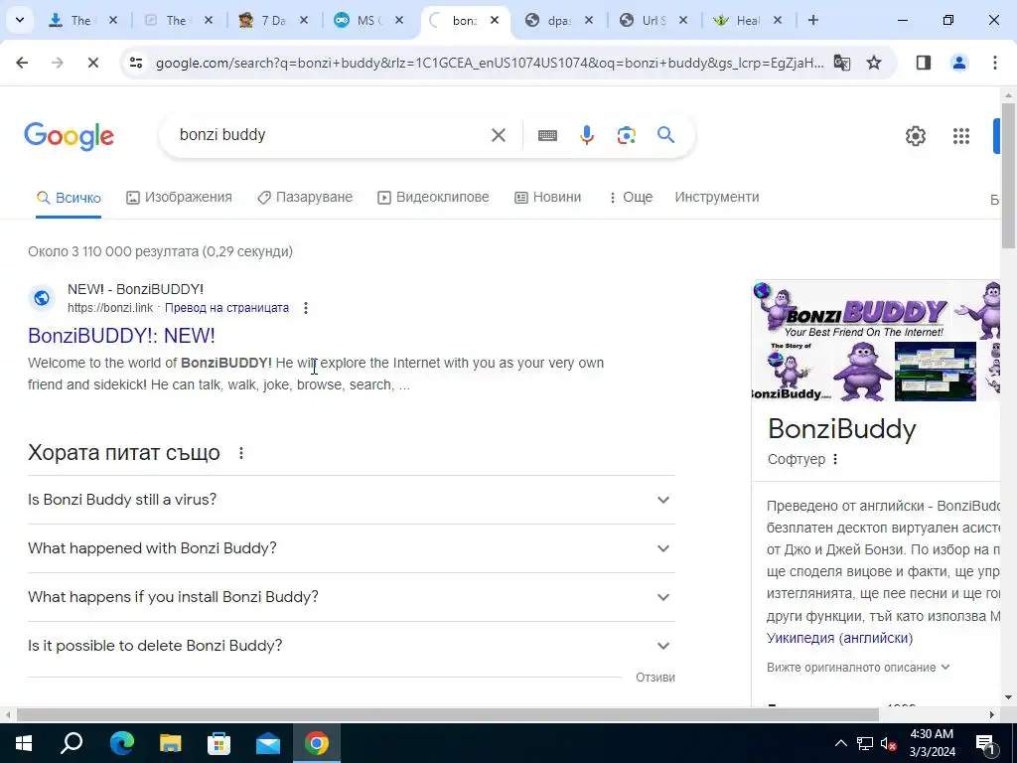Screen dimensions: 1017x763
Task: Open Windows Start menu
Action: (x=24, y=743)
